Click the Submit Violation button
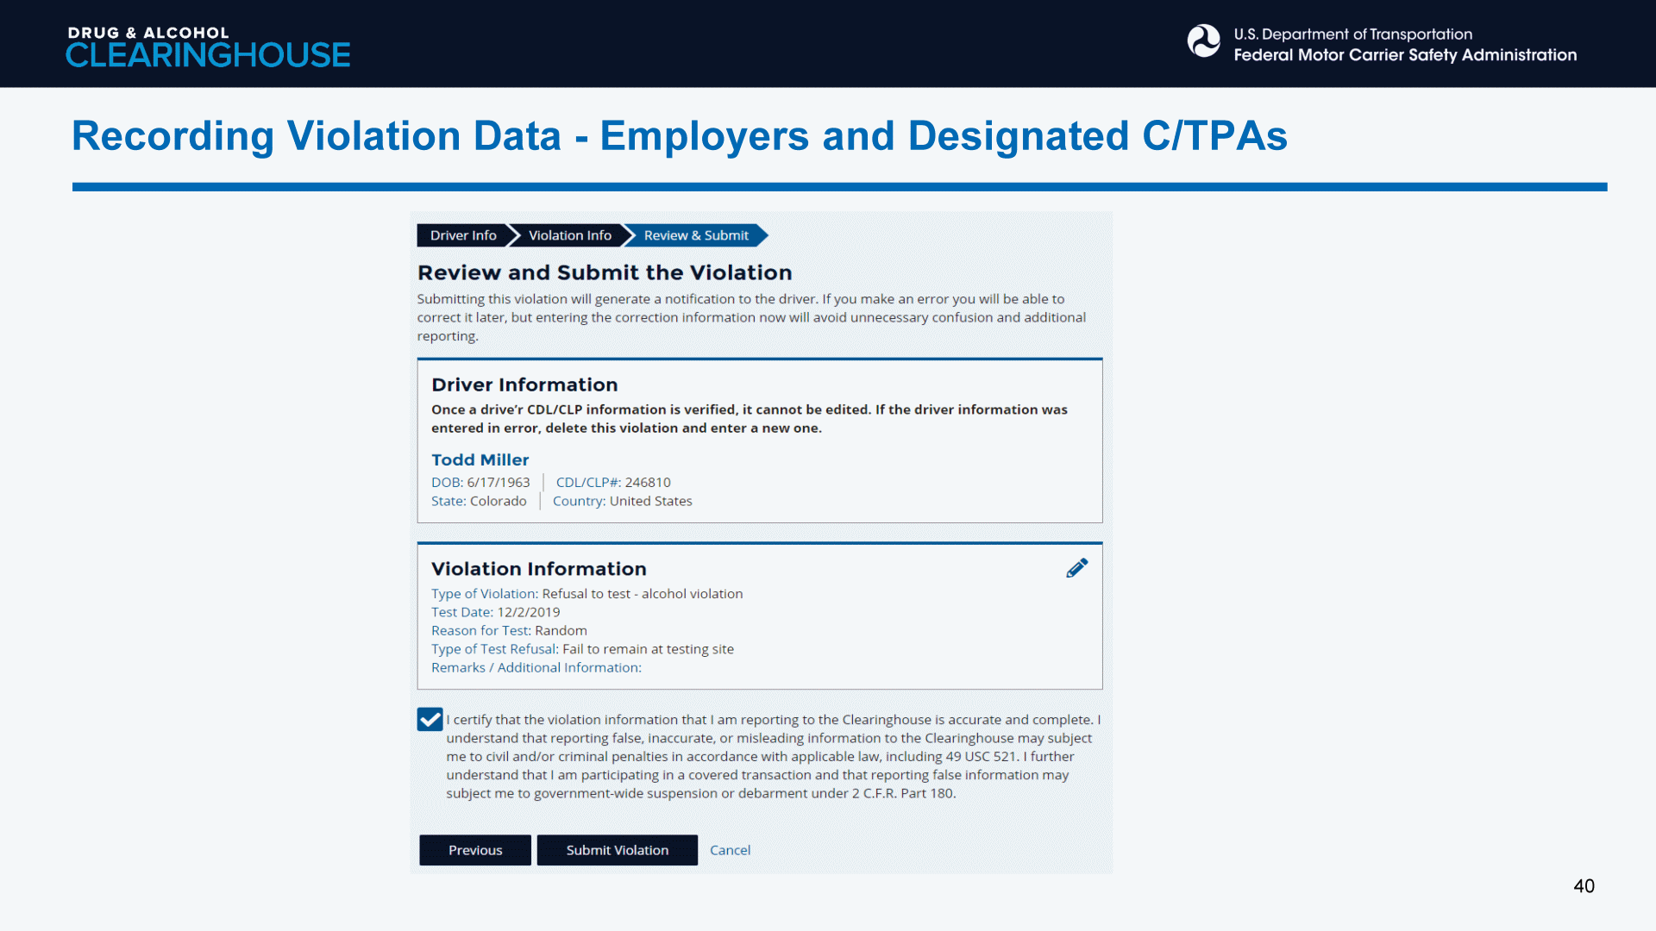This screenshot has height=931, width=1656. [617, 850]
